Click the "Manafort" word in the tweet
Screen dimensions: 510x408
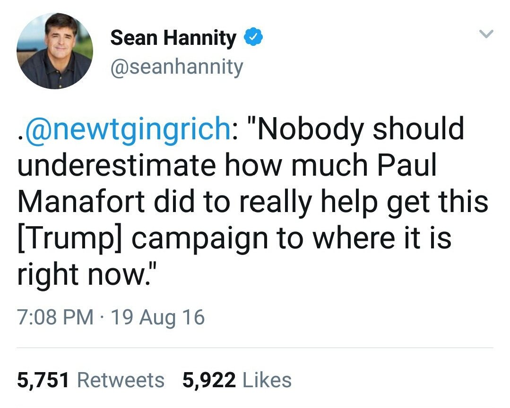pyautogui.click(x=81, y=201)
